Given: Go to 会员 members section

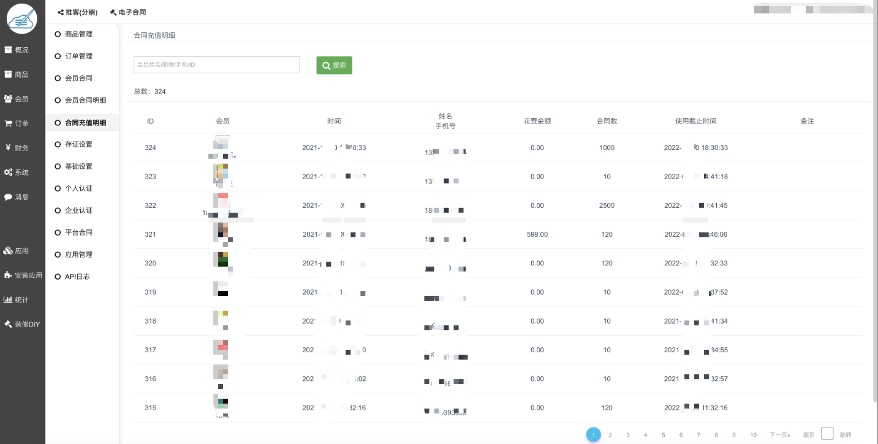Looking at the screenshot, I should click(17, 99).
